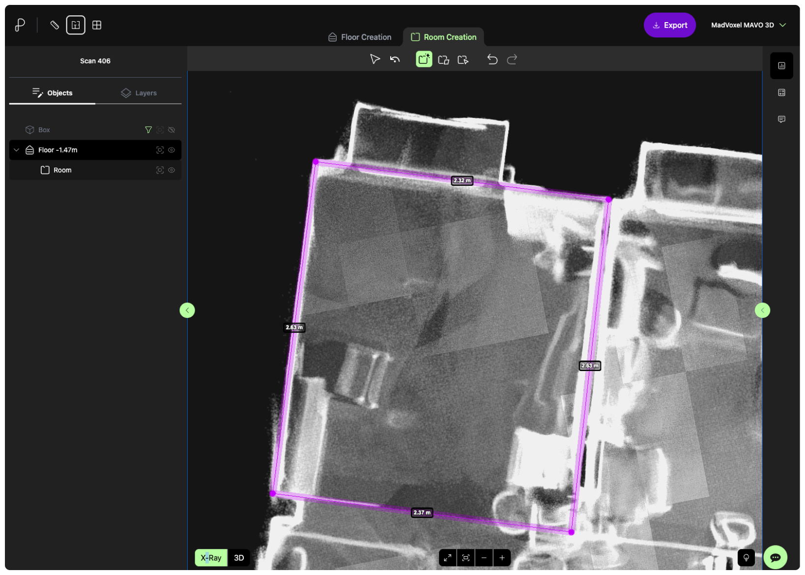This screenshot has width=805, height=575.
Task: Collapse the Floor -1.47m tree item
Action: (x=17, y=150)
